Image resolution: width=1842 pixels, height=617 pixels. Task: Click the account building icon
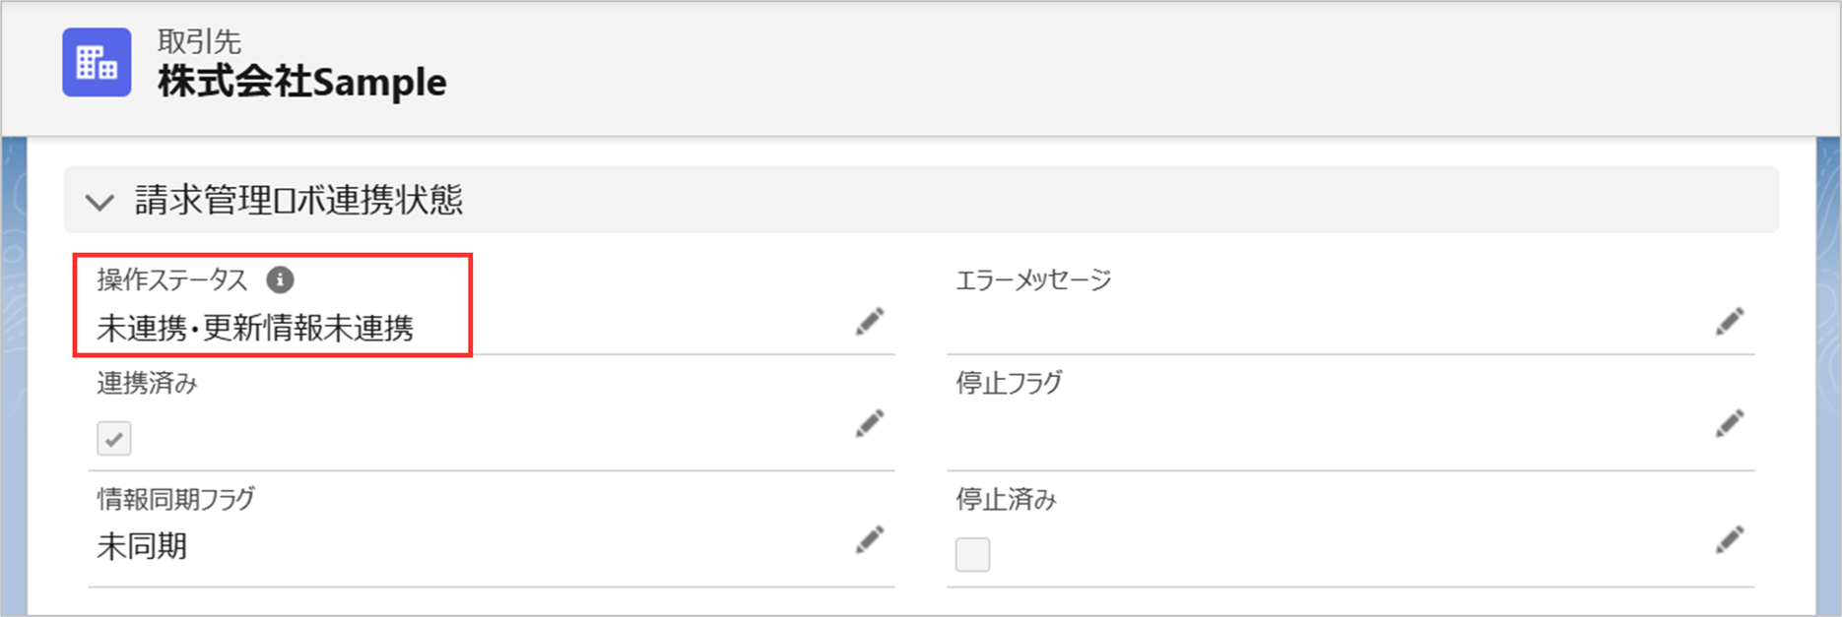(97, 63)
